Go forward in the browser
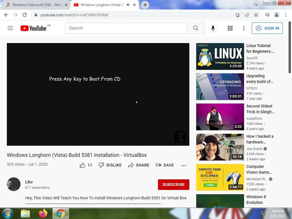292x219 pixels. (x=15, y=15)
